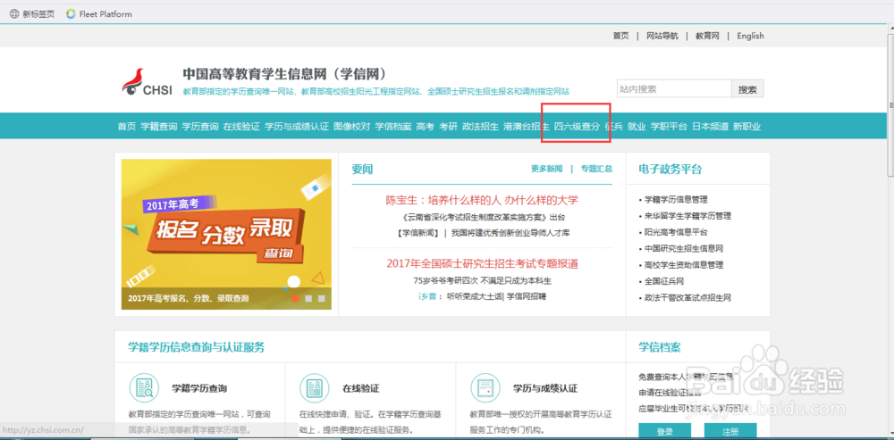Open 我国将建优秀创新创业导师人才库 news

tap(510, 233)
